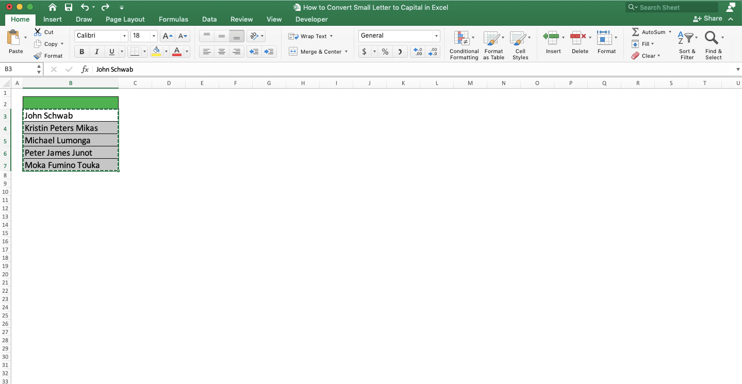Click Undo arrow icon

pyautogui.click(x=85, y=7)
